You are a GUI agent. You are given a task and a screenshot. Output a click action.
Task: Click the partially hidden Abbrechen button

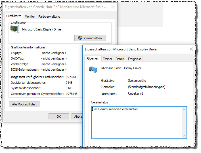(77, 117)
